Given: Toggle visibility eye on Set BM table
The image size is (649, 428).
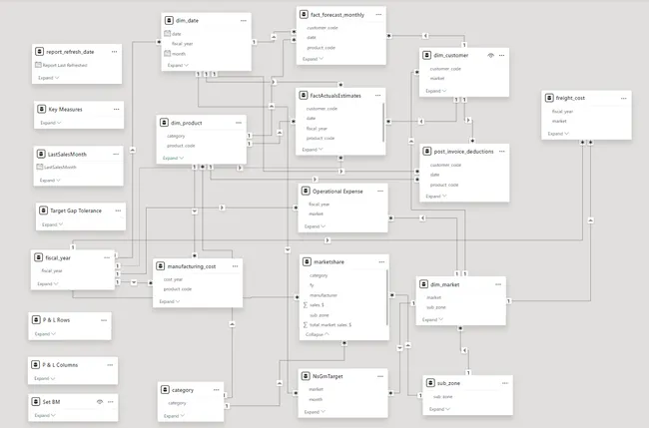Looking at the screenshot, I should (100, 402).
